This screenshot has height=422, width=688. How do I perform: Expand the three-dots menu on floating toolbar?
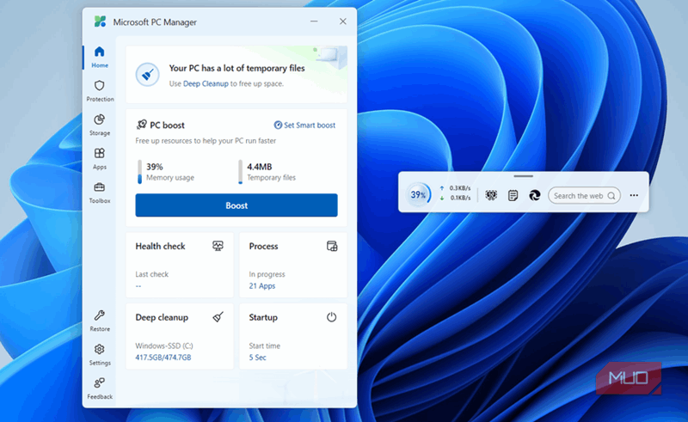634,196
